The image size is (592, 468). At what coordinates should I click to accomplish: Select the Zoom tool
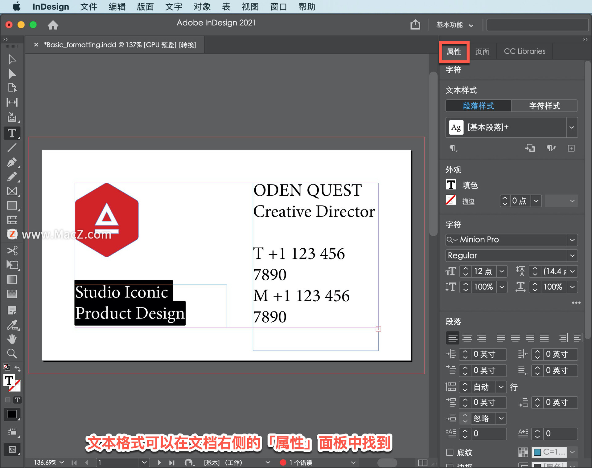coord(12,353)
